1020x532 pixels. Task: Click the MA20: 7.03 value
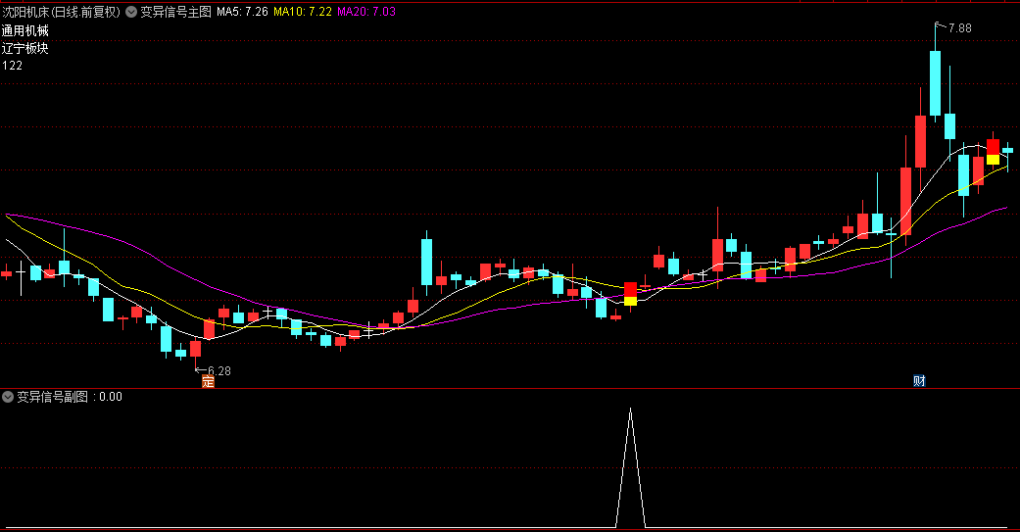point(366,12)
